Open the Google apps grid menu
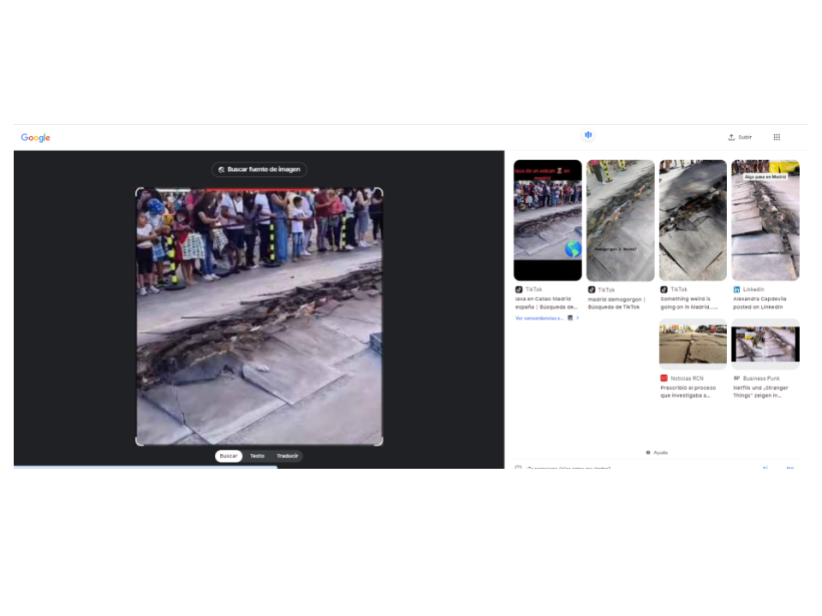The width and height of the screenshot is (822, 616). [x=777, y=137]
